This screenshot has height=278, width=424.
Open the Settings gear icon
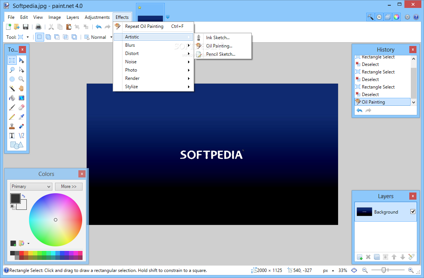pos(407,17)
